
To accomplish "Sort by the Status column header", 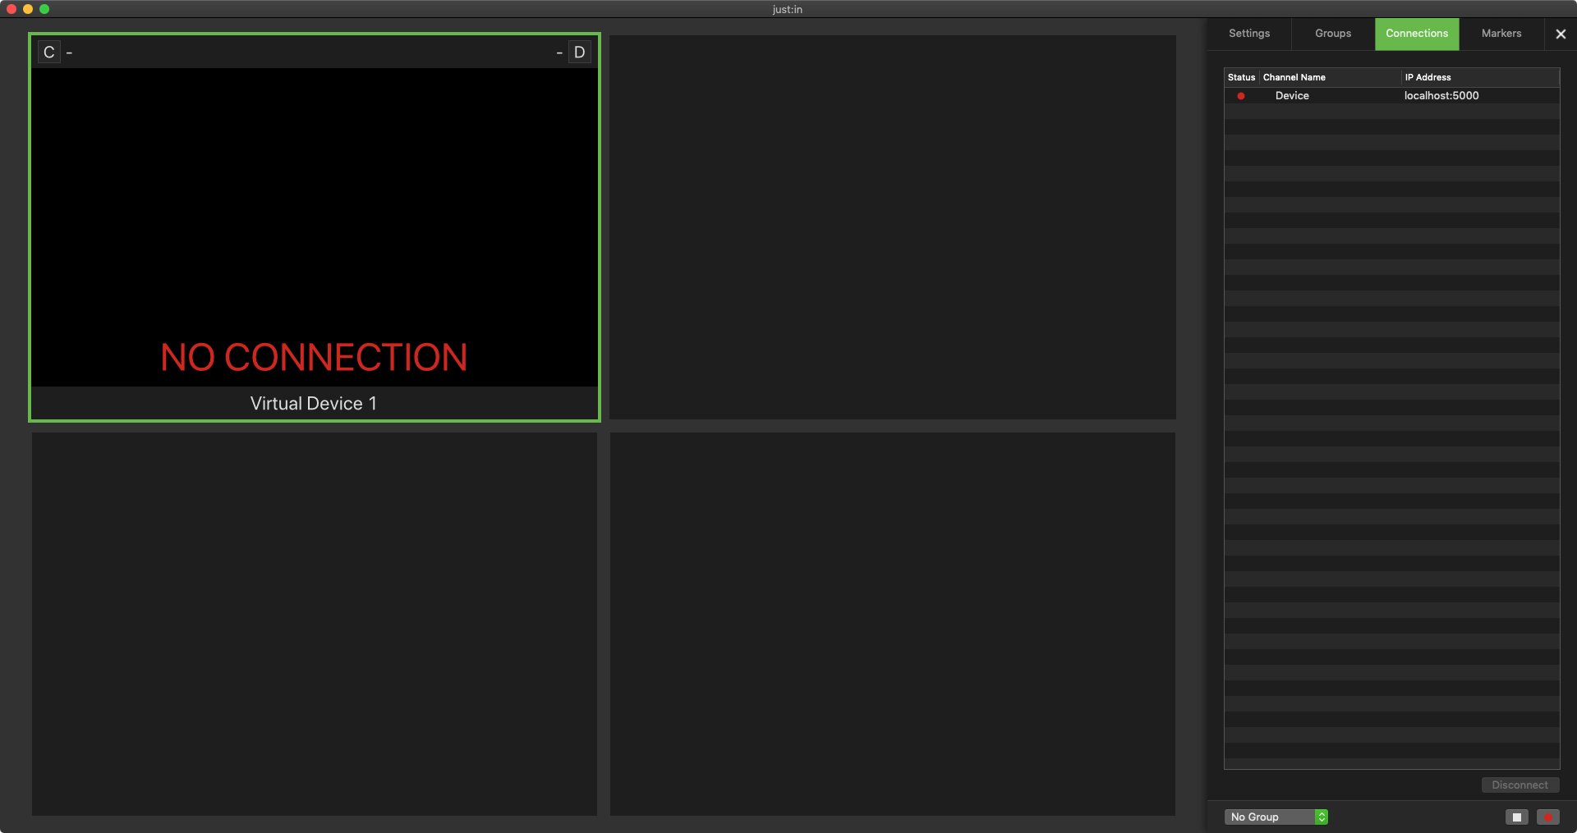I will click(x=1241, y=77).
